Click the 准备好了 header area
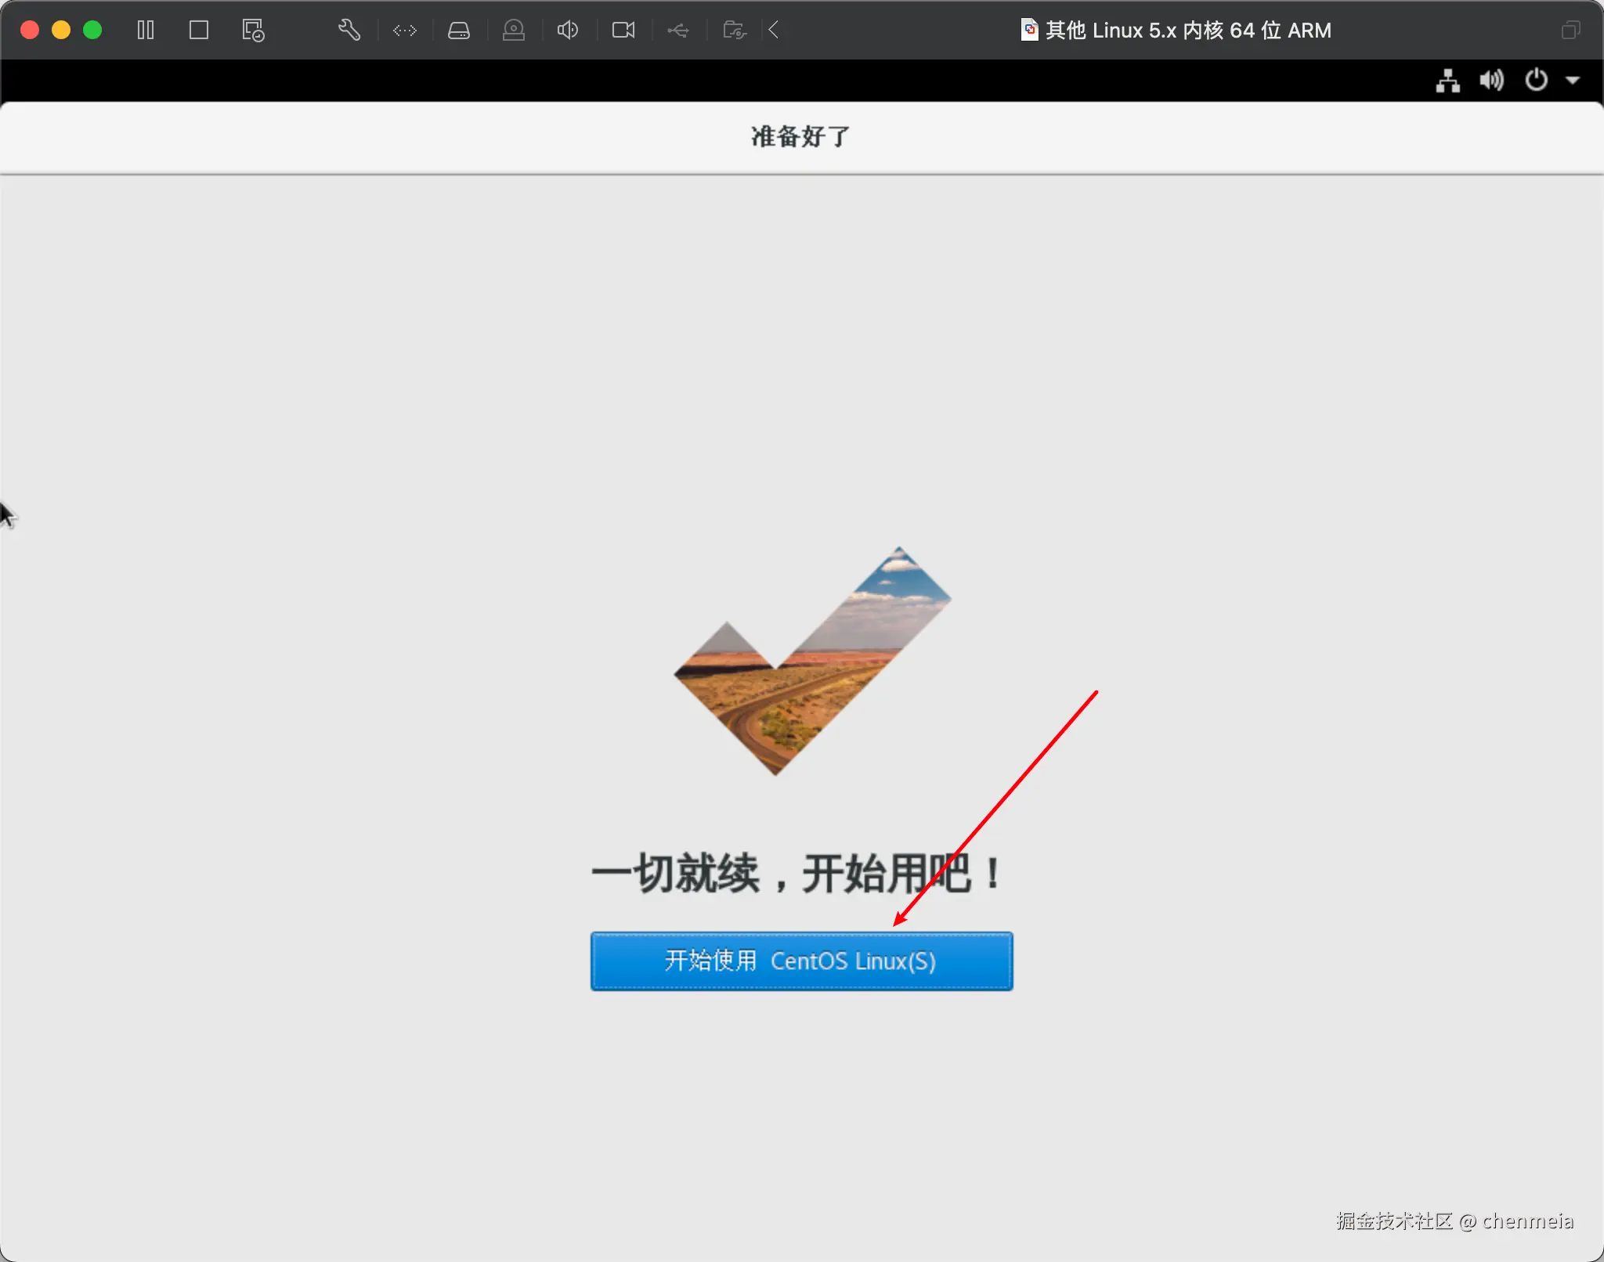 (x=799, y=137)
